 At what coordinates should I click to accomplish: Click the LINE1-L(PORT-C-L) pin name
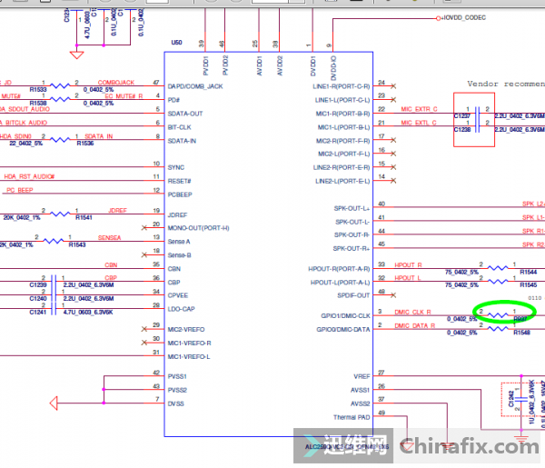342,100
